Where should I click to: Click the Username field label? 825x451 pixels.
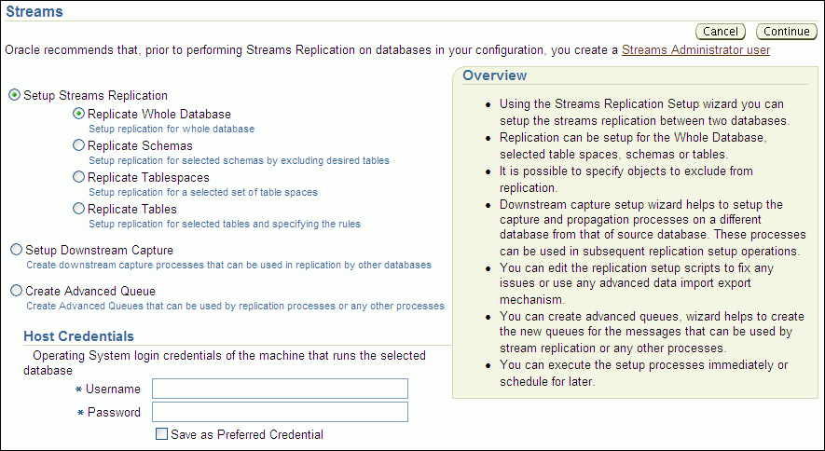pyautogui.click(x=113, y=389)
